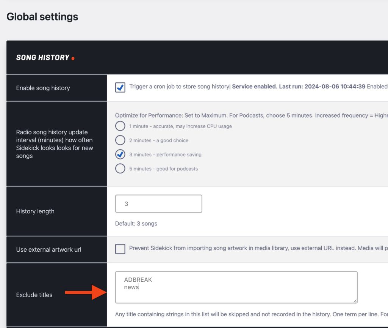Click the Exclude titles row label
This screenshot has height=328, width=388.
coord(34,295)
